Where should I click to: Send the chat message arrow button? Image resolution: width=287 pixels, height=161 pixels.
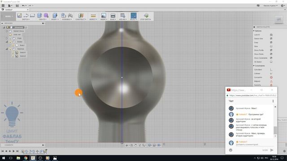[x=272, y=150]
